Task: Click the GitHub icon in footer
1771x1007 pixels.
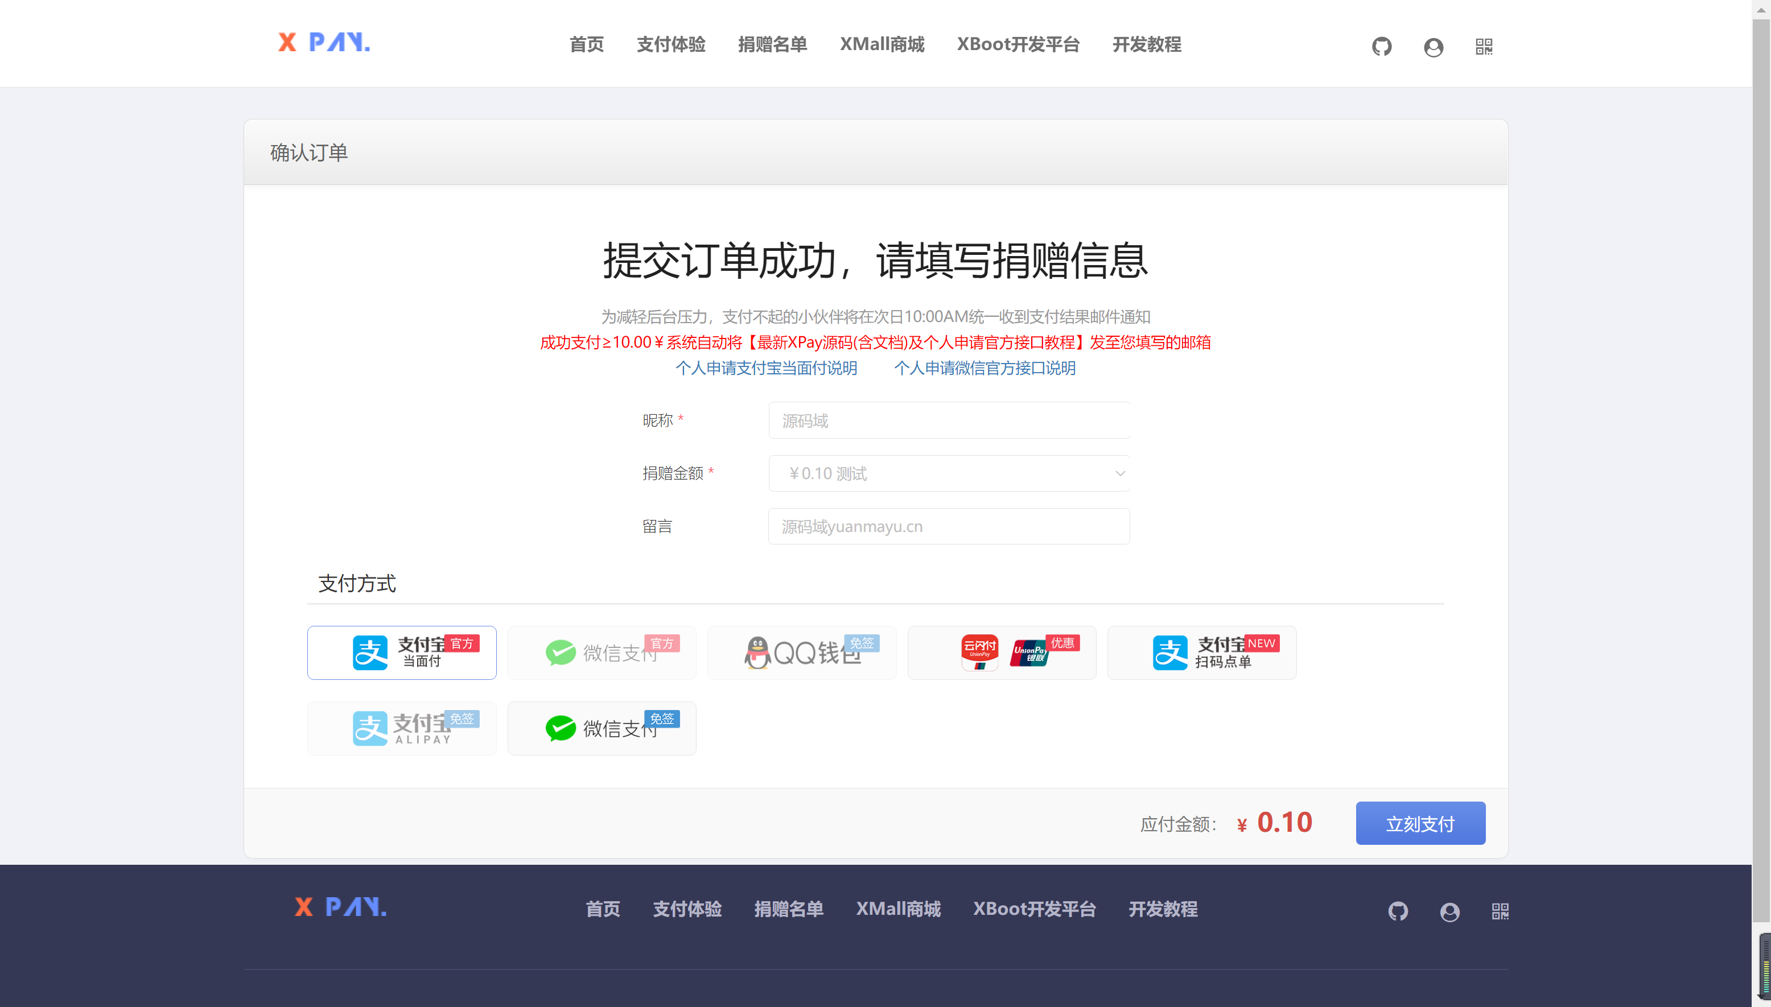Action: [1398, 911]
